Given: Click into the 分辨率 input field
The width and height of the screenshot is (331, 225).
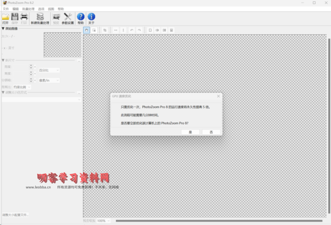Looking at the screenshot, I should 21,80.
